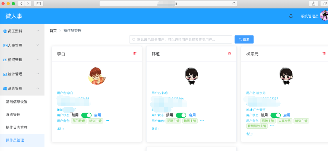This screenshot has height=151, width=328.
Task: Click 培训主管 role tag on 韩愈
Action: 190,121
